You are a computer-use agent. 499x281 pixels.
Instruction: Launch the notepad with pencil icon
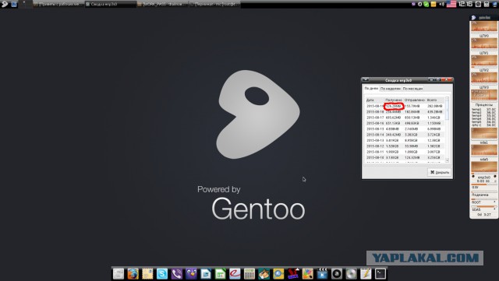point(366,274)
